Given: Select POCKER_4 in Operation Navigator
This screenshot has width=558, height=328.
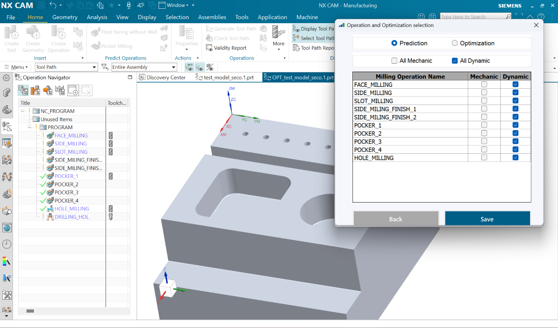Looking at the screenshot, I should 66,201.
